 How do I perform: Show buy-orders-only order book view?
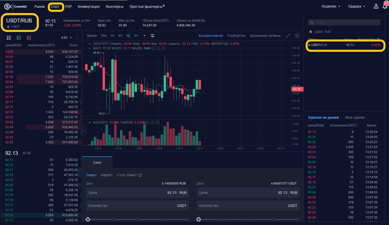tap(19, 38)
